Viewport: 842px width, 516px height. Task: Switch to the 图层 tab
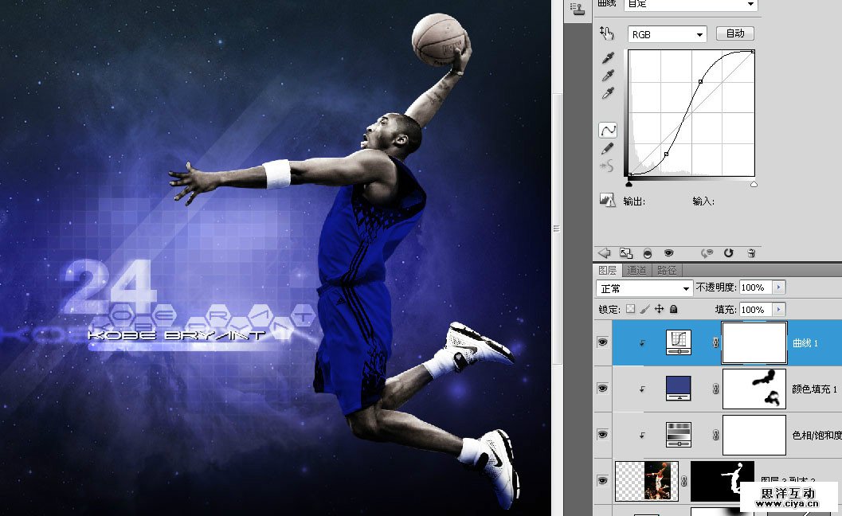point(607,270)
